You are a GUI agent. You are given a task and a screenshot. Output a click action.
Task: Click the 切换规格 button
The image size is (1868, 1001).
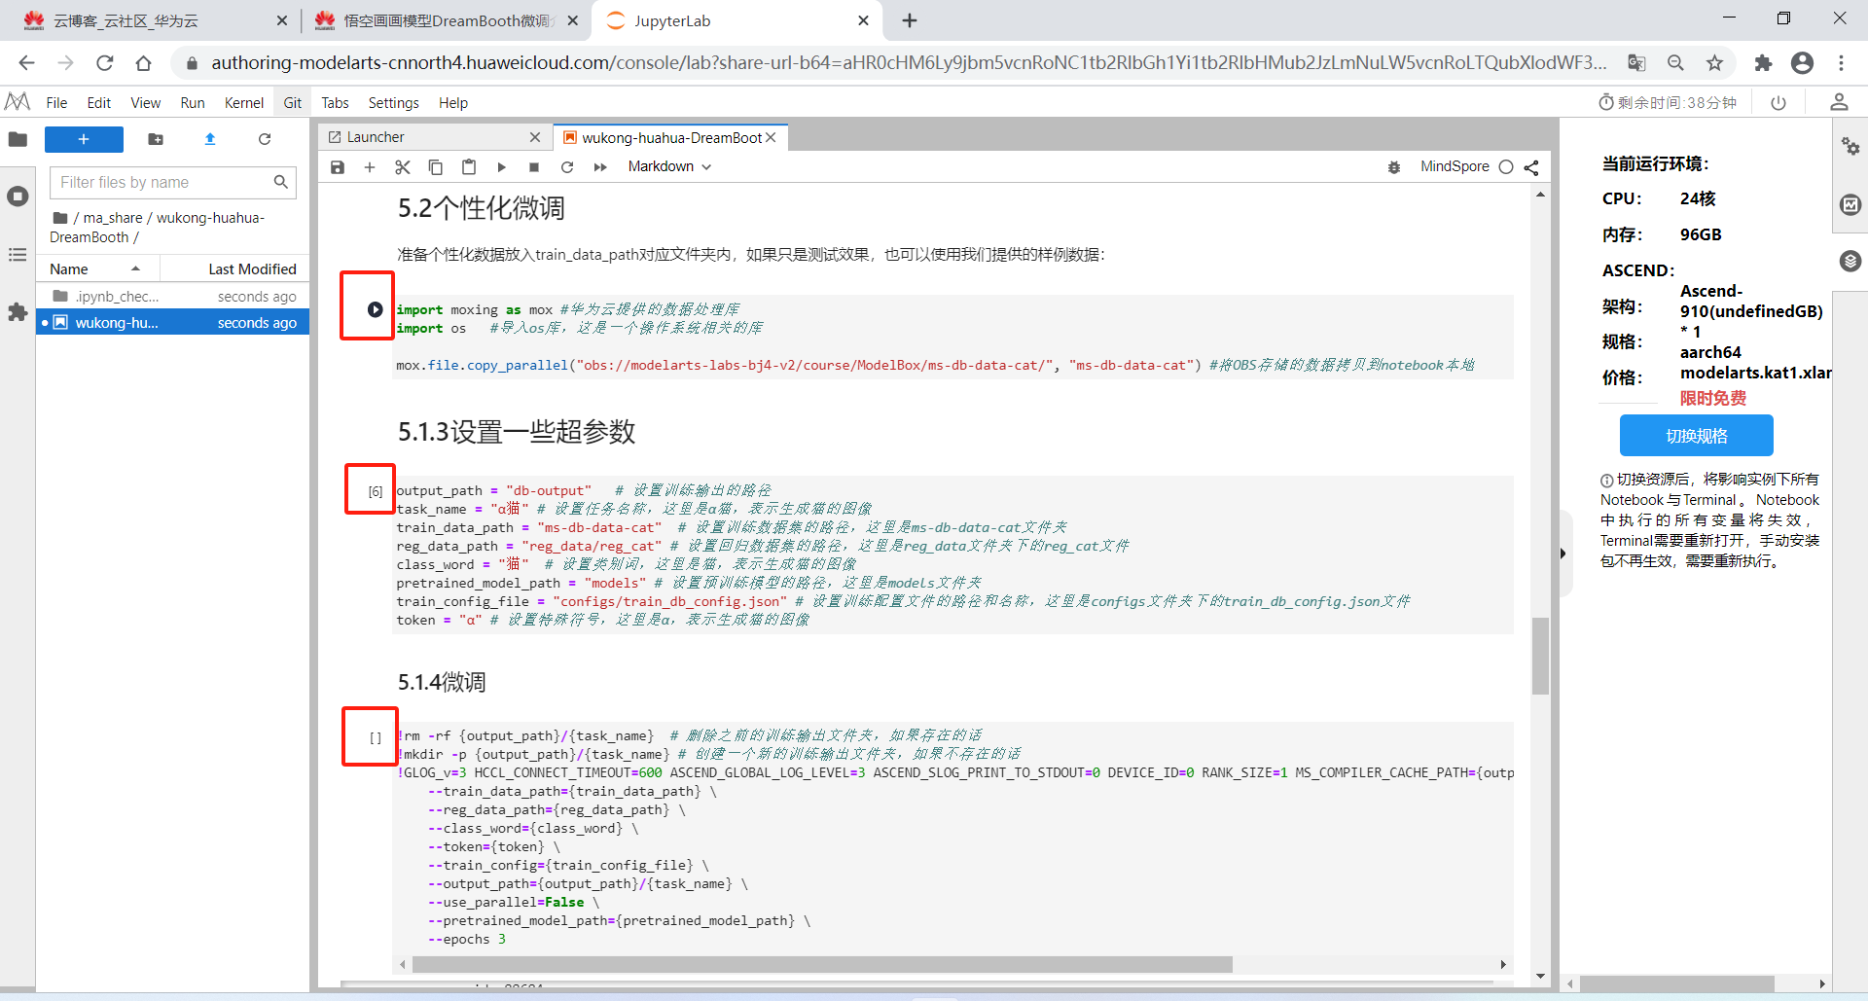coord(1697,435)
